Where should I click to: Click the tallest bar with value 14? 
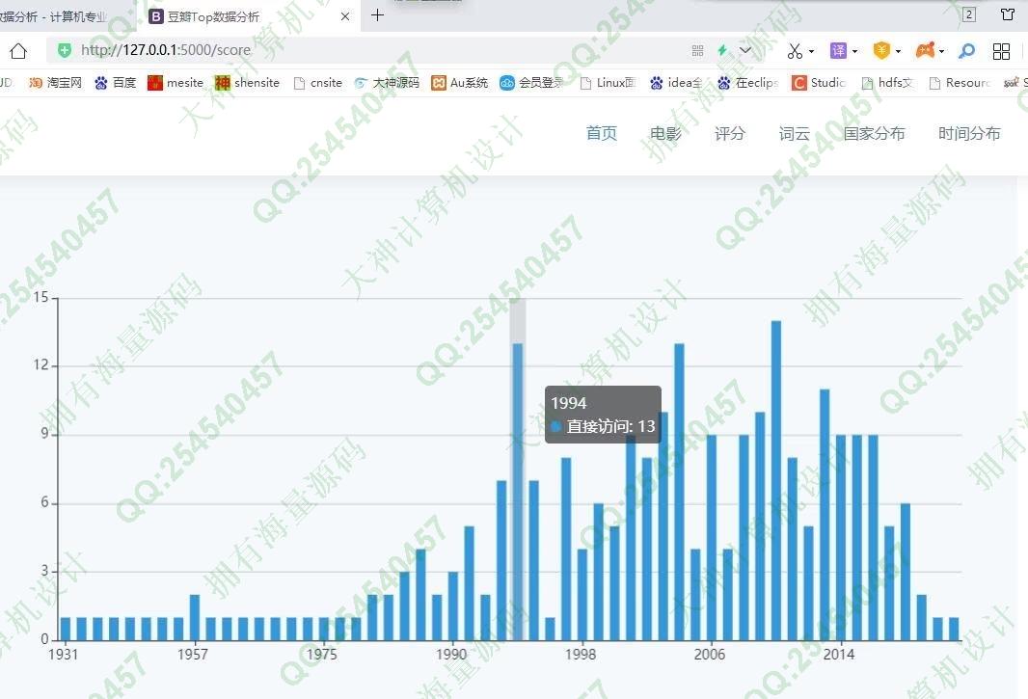tap(776, 481)
